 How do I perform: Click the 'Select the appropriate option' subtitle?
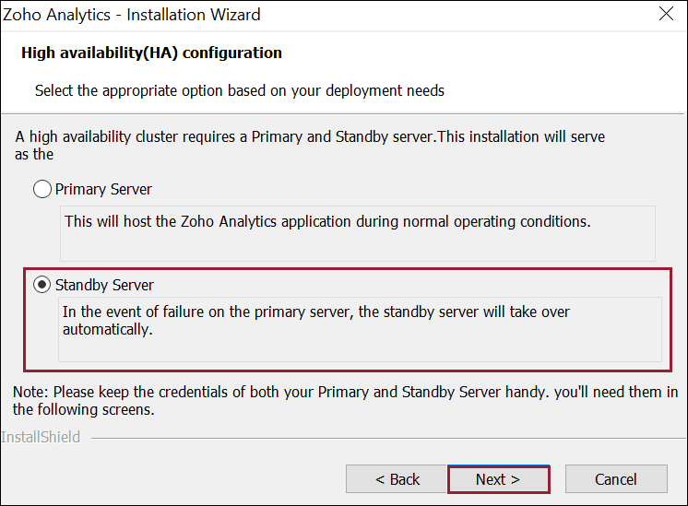pos(239,91)
